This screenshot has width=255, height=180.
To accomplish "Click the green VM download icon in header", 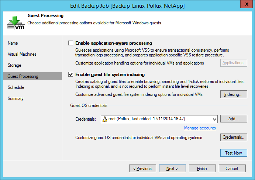I will point(16,22).
